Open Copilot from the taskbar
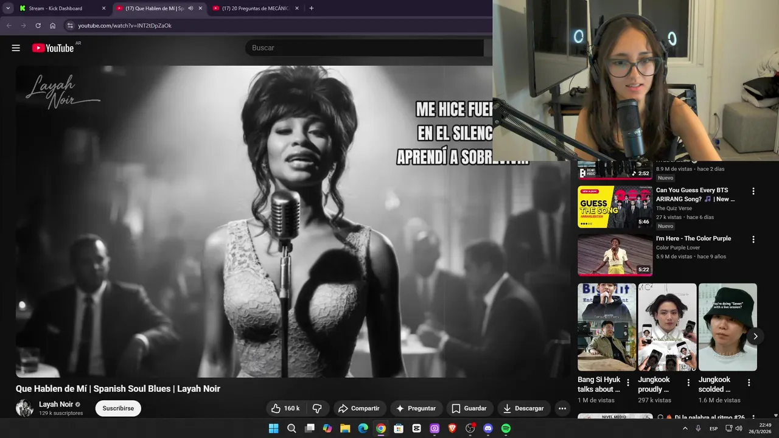The image size is (779, 438). pos(327,428)
